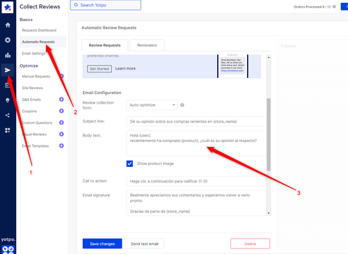This screenshot has height=254, width=348.
Task: Open Q&A Emails in the menu
Action: point(31,100)
